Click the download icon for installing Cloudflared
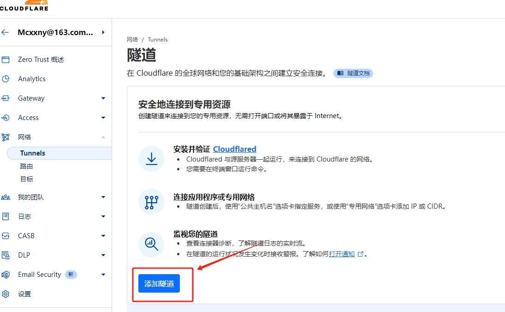The height and width of the screenshot is (312, 505). click(x=151, y=159)
